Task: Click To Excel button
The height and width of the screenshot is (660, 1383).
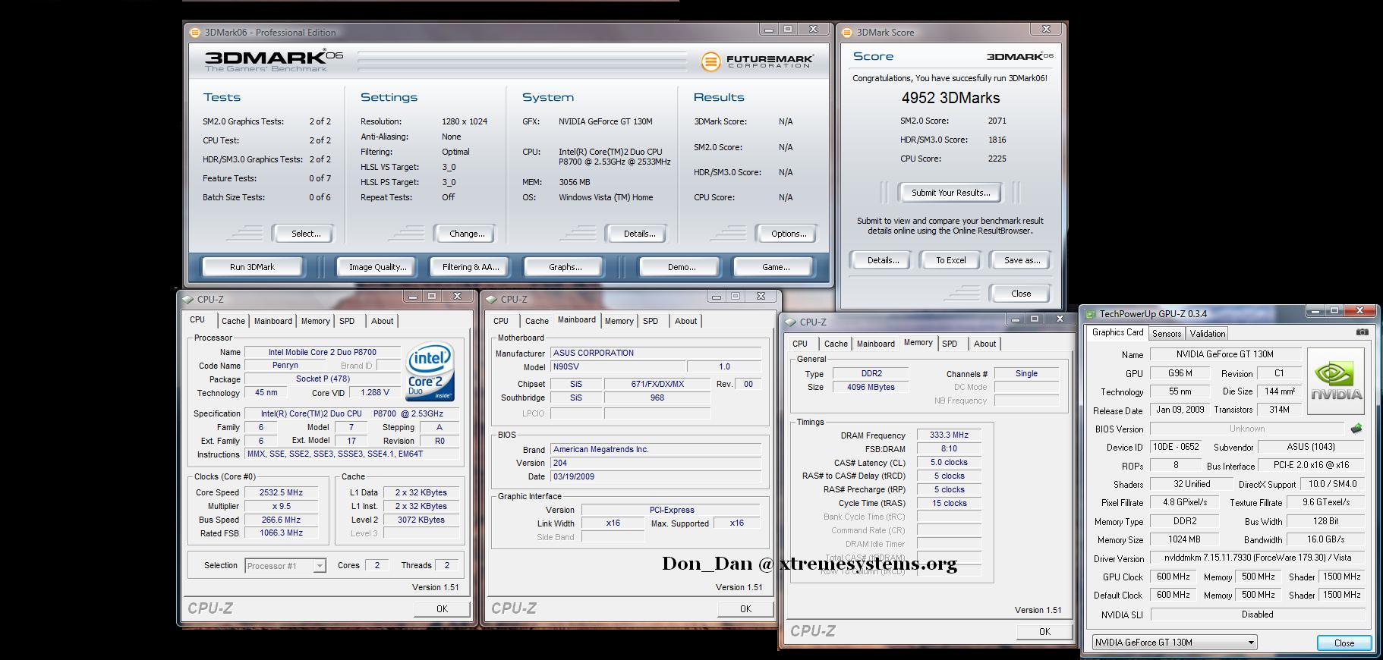Action: [x=950, y=260]
